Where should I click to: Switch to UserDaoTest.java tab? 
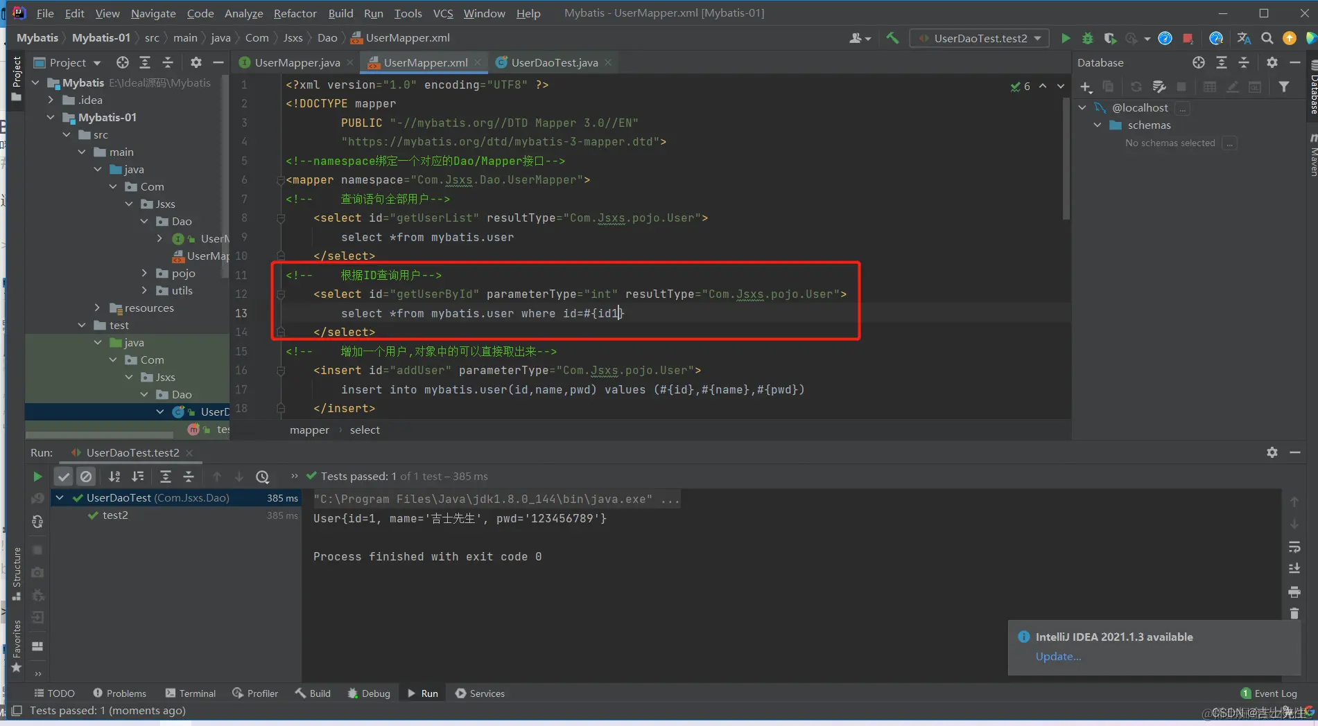coord(554,62)
